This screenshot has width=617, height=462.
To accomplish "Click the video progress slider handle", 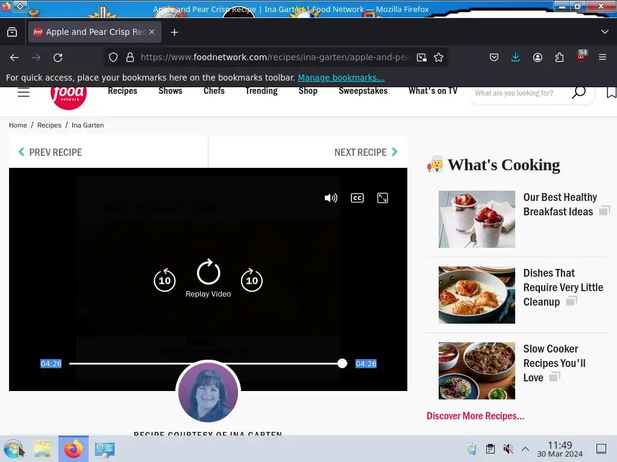I will point(342,363).
